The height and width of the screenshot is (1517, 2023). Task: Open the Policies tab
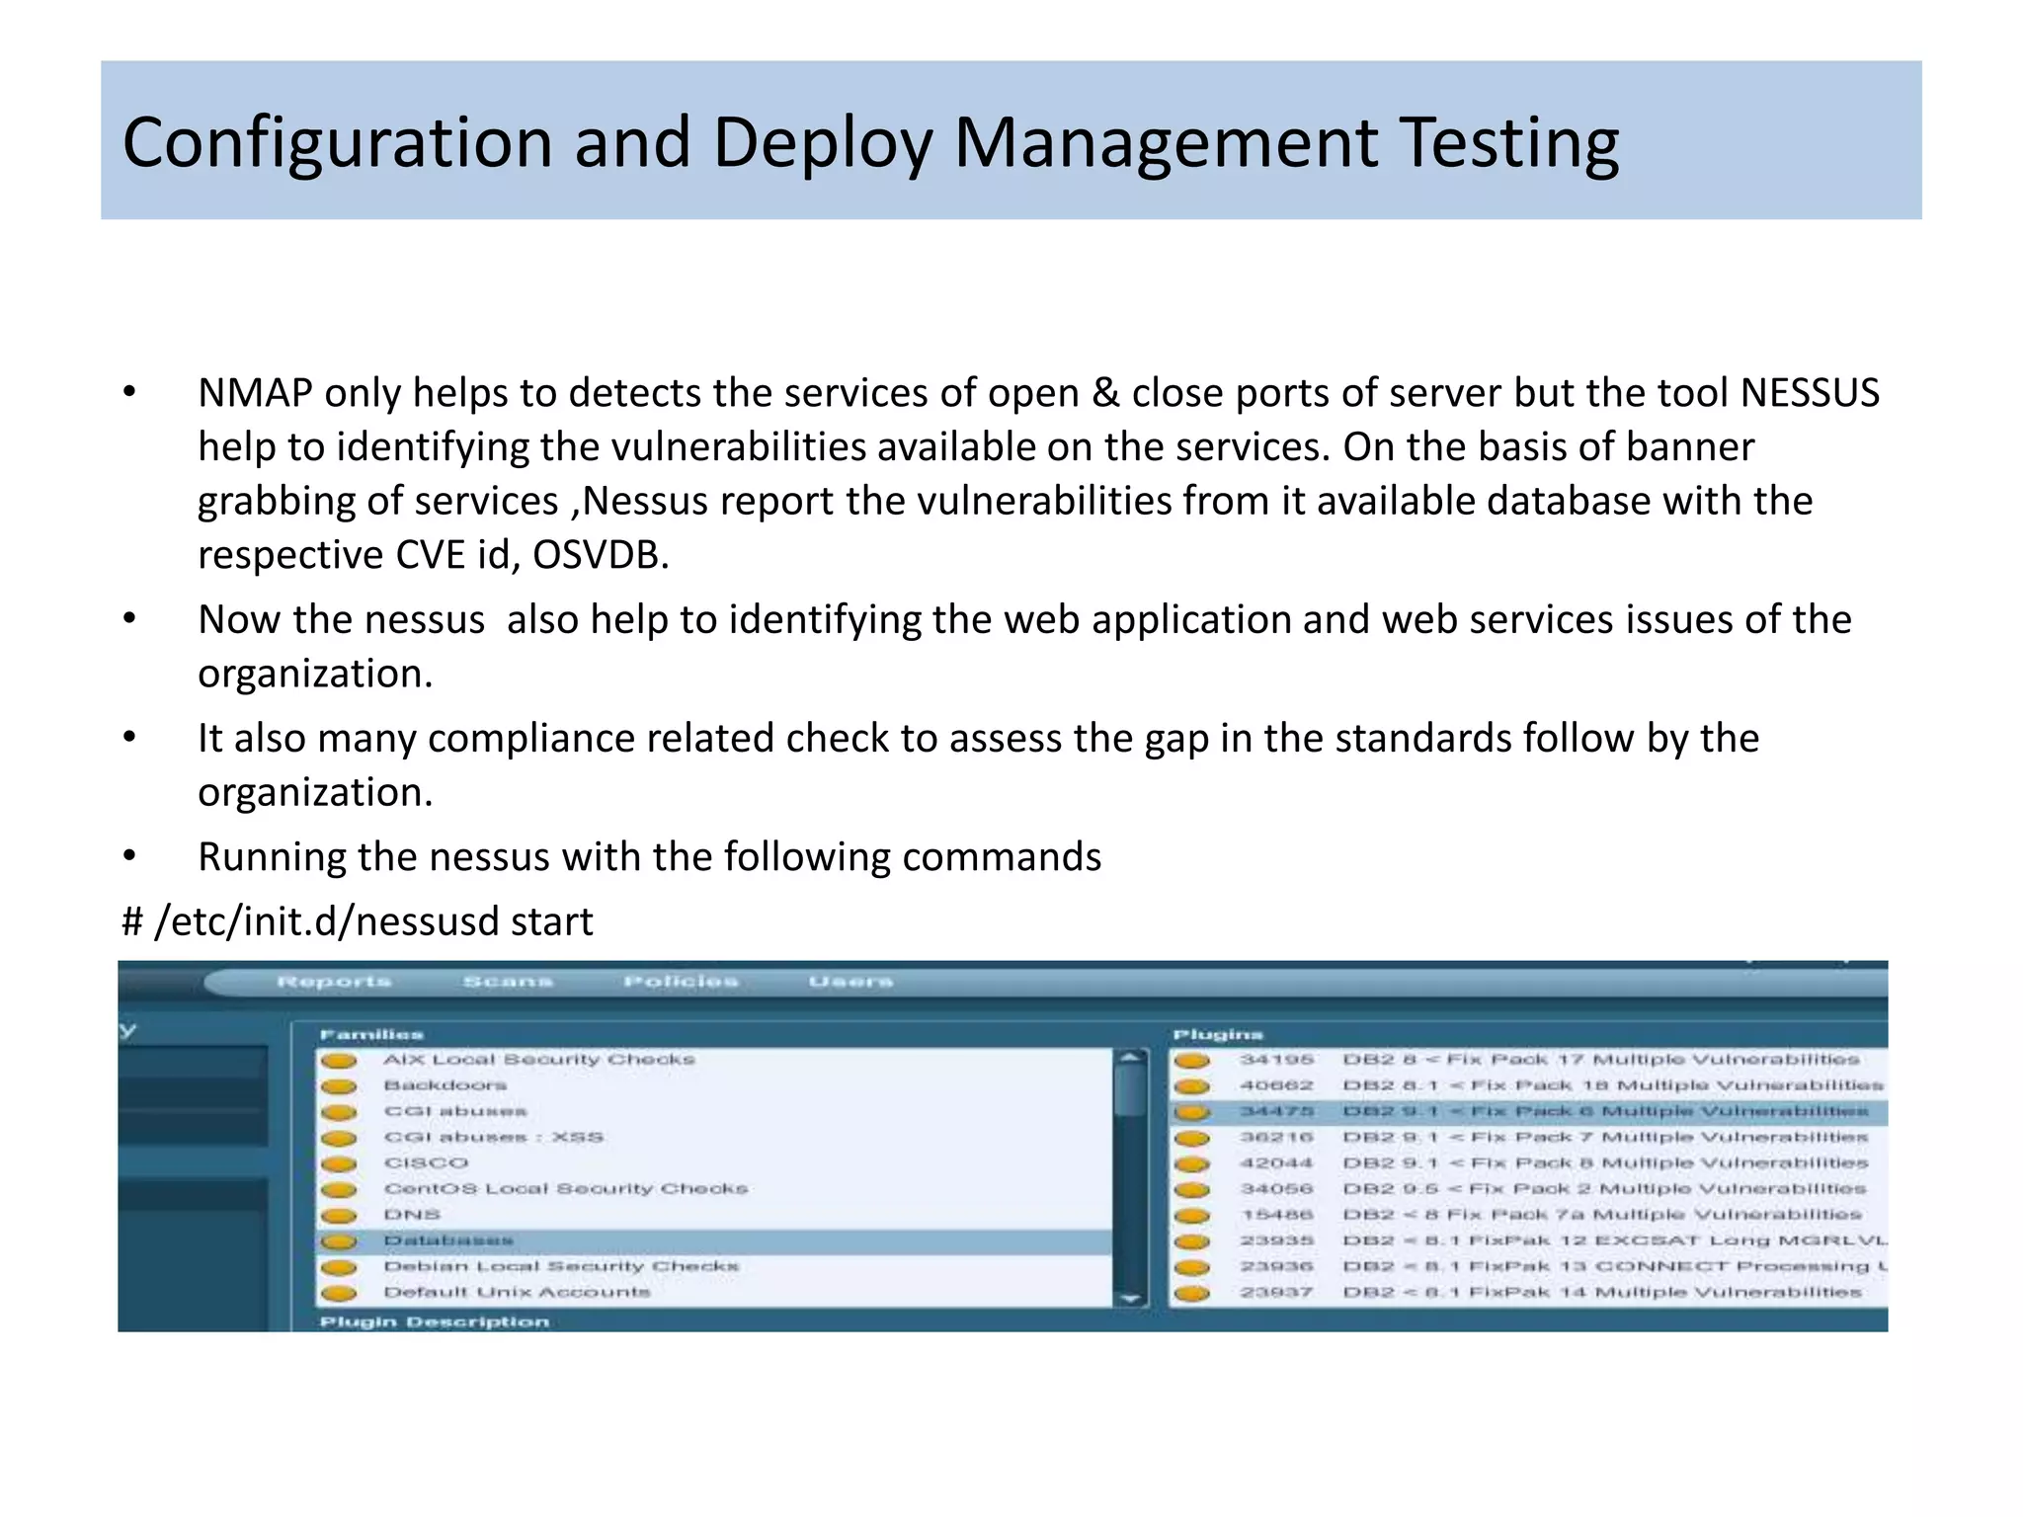[681, 982]
